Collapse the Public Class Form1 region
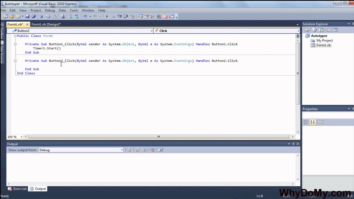The height and width of the screenshot is (199, 354). point(15,36)
